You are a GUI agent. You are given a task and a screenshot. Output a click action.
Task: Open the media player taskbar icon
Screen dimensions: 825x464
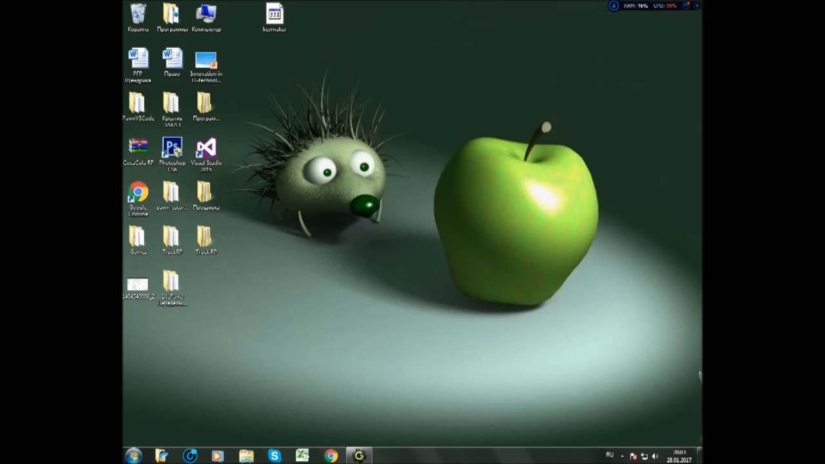(217, 456)
